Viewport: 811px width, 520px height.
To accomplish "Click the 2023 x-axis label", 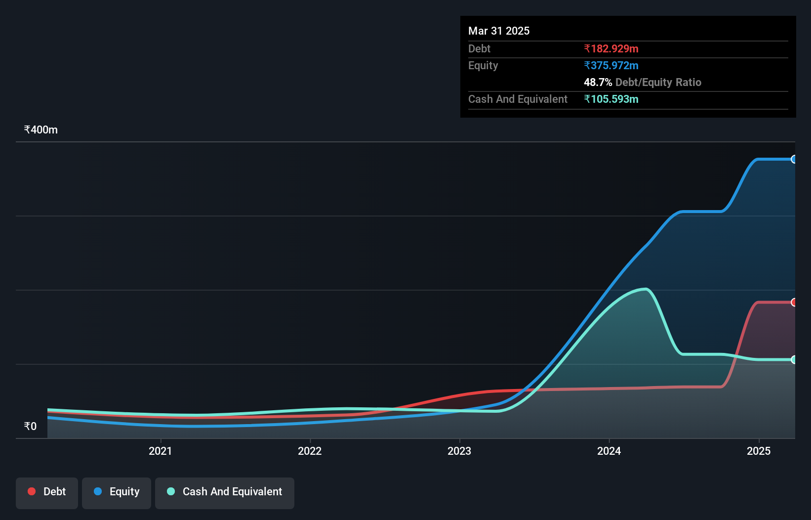I will pyautogui.click(x=459, y=451).
